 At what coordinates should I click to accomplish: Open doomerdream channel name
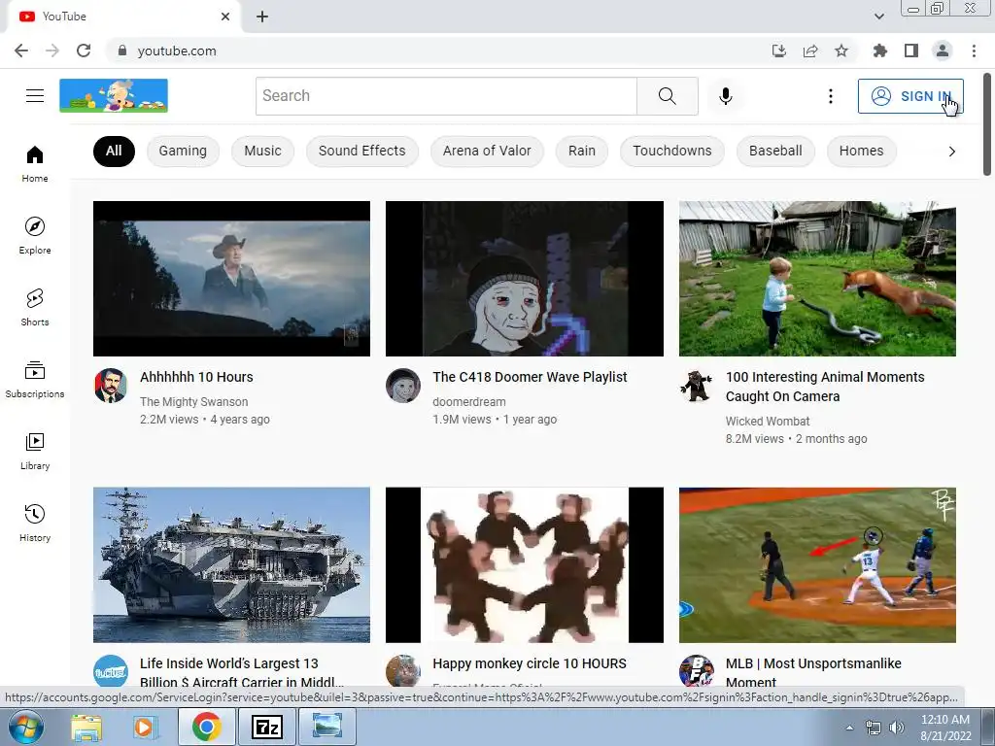(x=469, y=401)
